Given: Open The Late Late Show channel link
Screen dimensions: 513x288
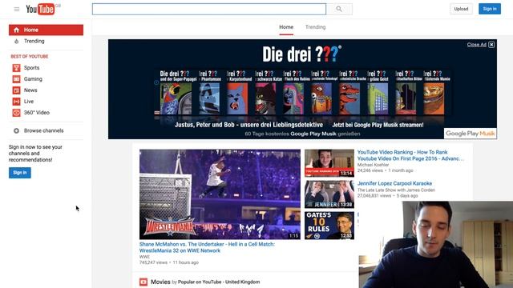Looking at the screenshot, I should 396,190.
